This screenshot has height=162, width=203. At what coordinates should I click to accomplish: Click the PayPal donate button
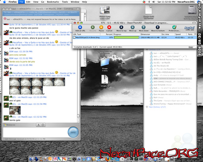click(190, 28)
